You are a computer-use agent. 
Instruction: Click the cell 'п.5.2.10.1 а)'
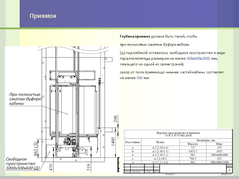(160, 147)
